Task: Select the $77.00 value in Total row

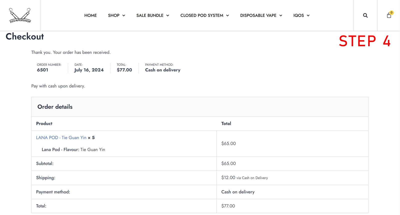Action: [x=228, y=206]
